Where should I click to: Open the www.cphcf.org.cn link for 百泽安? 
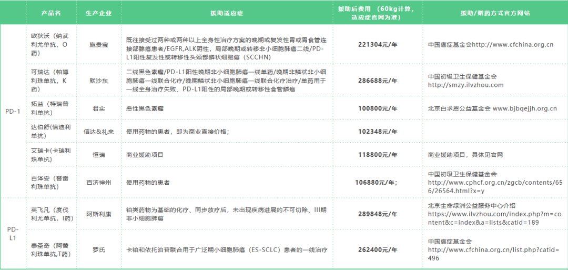pos(495,182)
